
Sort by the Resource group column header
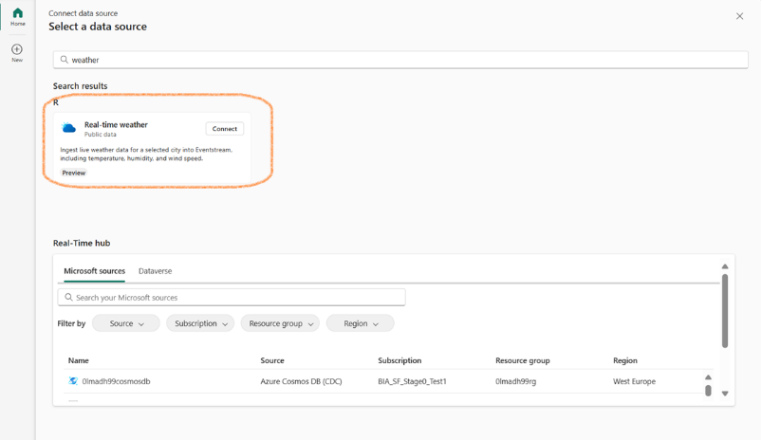pos(523,360)
